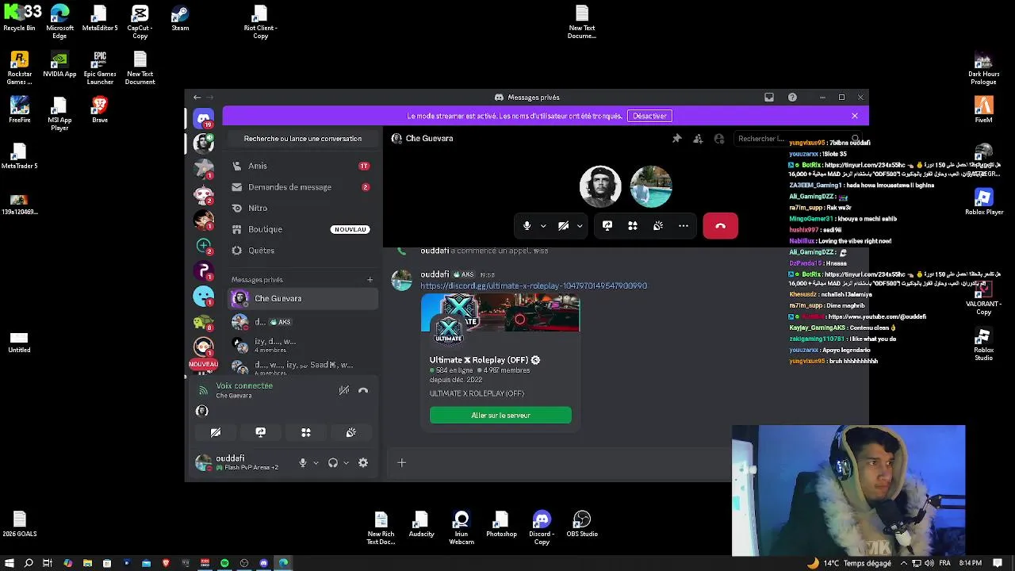Mute microphone in user panel
The image size is (1015, 571).
click(302, 463)
